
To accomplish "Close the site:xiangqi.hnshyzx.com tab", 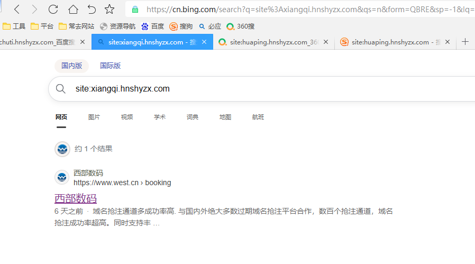I will [205, 42].
